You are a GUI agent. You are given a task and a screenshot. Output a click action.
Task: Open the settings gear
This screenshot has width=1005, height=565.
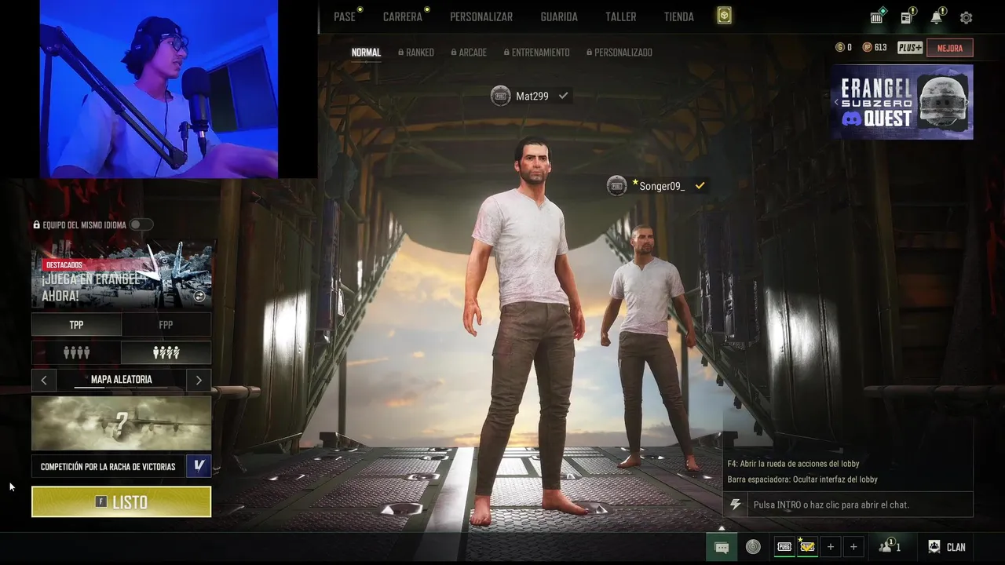[967, 17]
